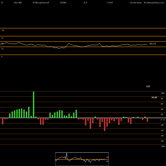
Task: Click the -40 label on MR axis
Action: [x=162, y=130]
